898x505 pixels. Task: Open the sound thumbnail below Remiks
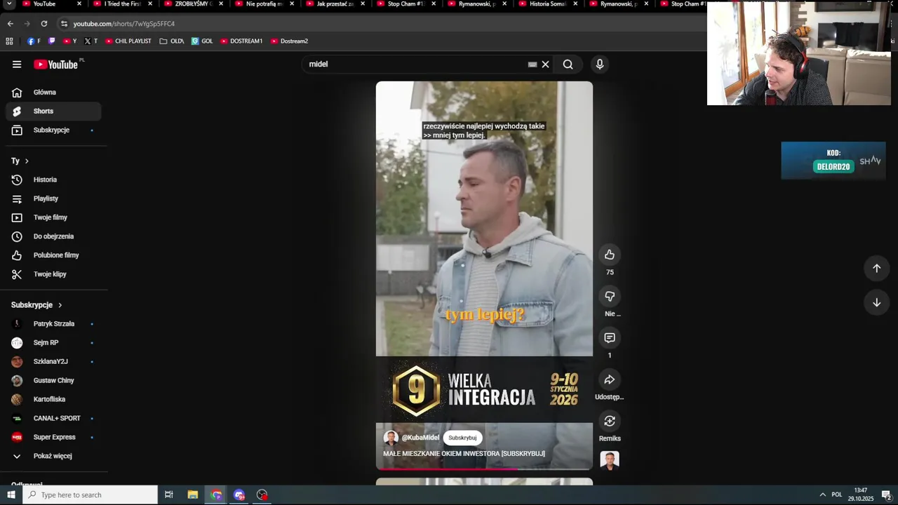coord(610,460)
